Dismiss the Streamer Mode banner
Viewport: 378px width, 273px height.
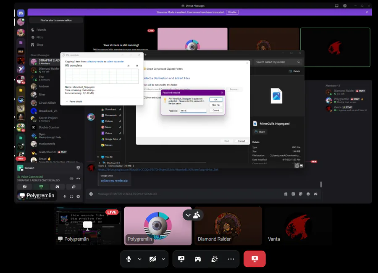coord(367,12)
